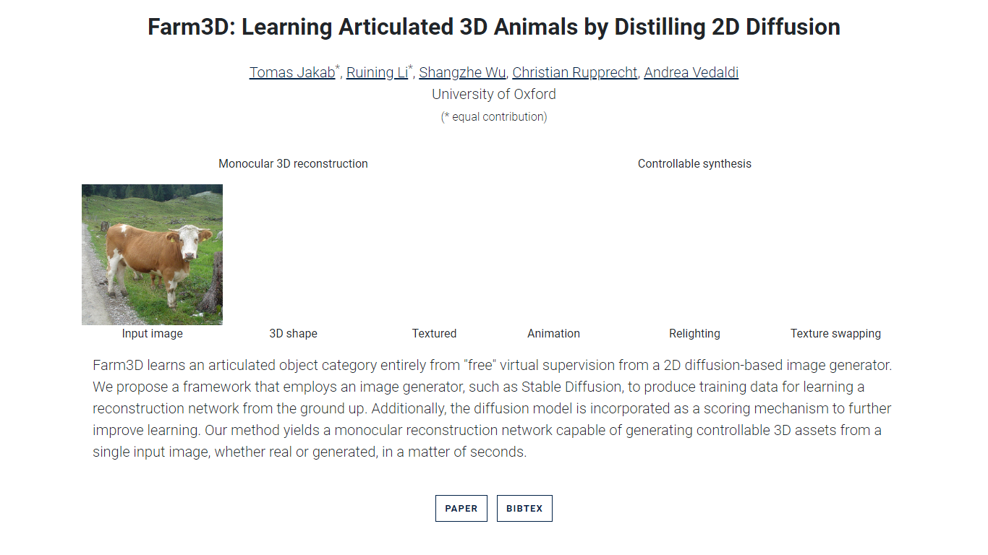Open Andrea Vedaldi's author link
The image size is (988, 555).
691,72
